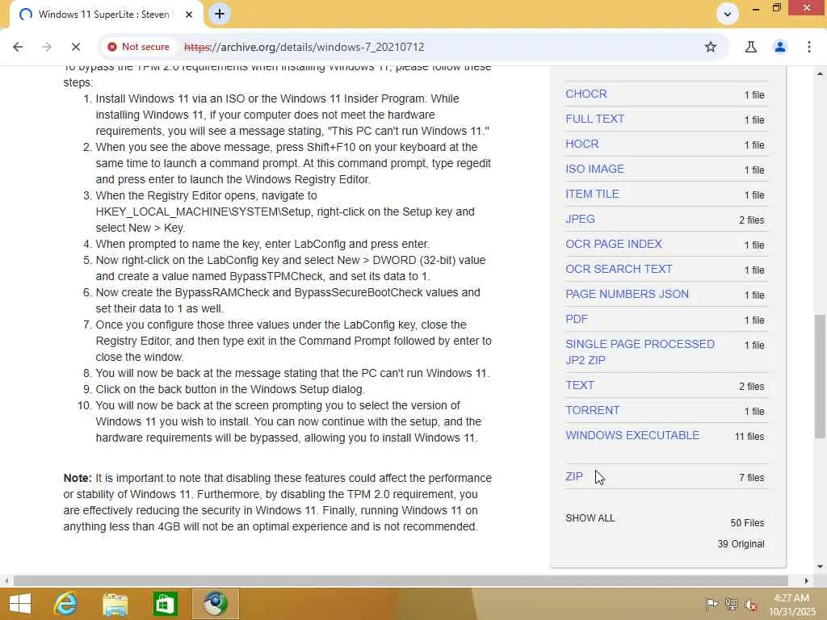Open the WINDOWS EXECUTABLE download option

click(x=632, y=435)
